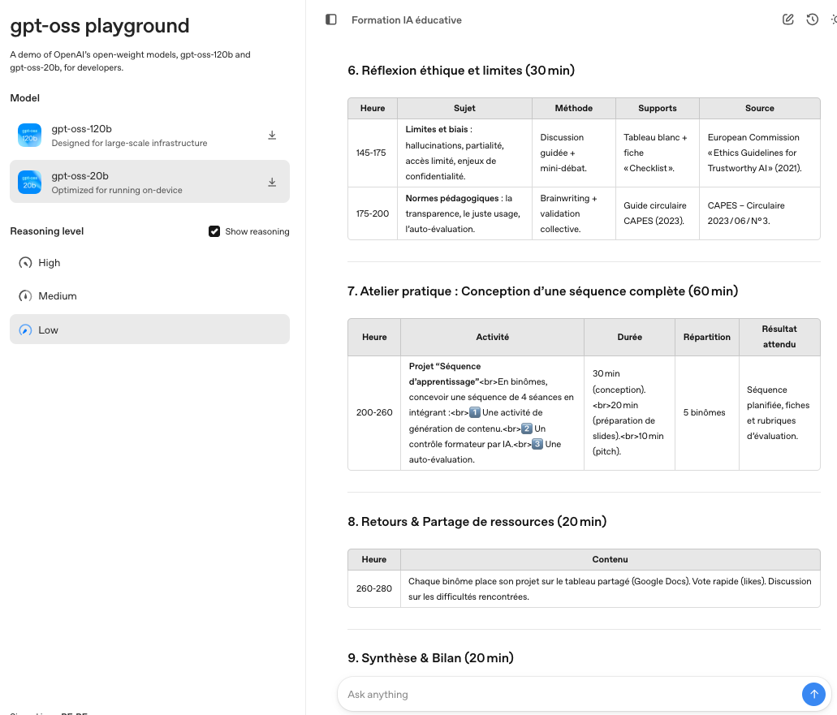Click the Retours & Partage de ressources heading
The image size is (837, 715).
[x=477, y=521]
